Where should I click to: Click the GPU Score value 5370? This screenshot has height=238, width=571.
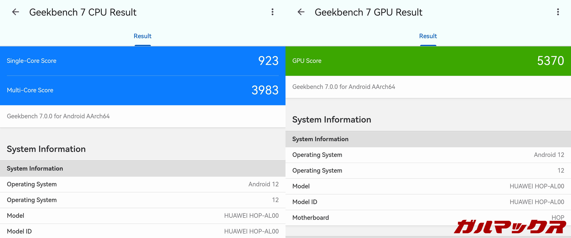click(x=550, y=61)
